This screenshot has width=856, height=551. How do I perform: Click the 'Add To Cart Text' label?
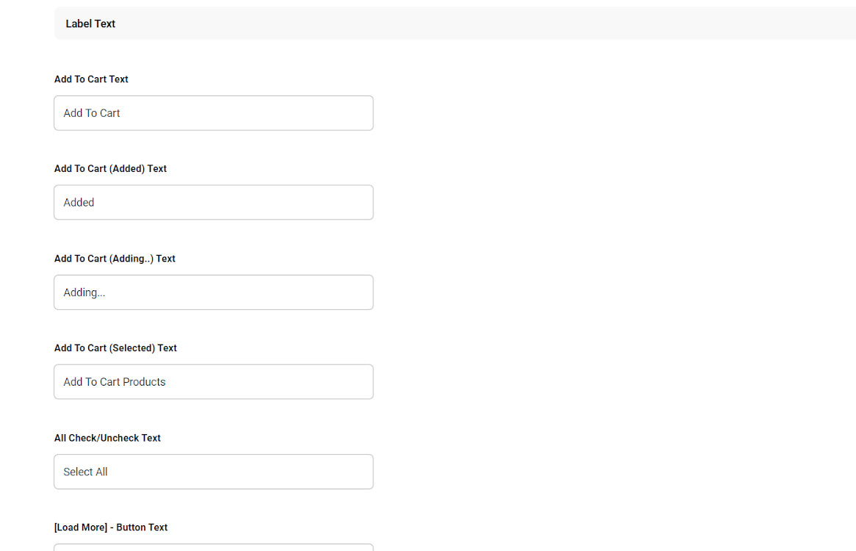coord(91,79)
